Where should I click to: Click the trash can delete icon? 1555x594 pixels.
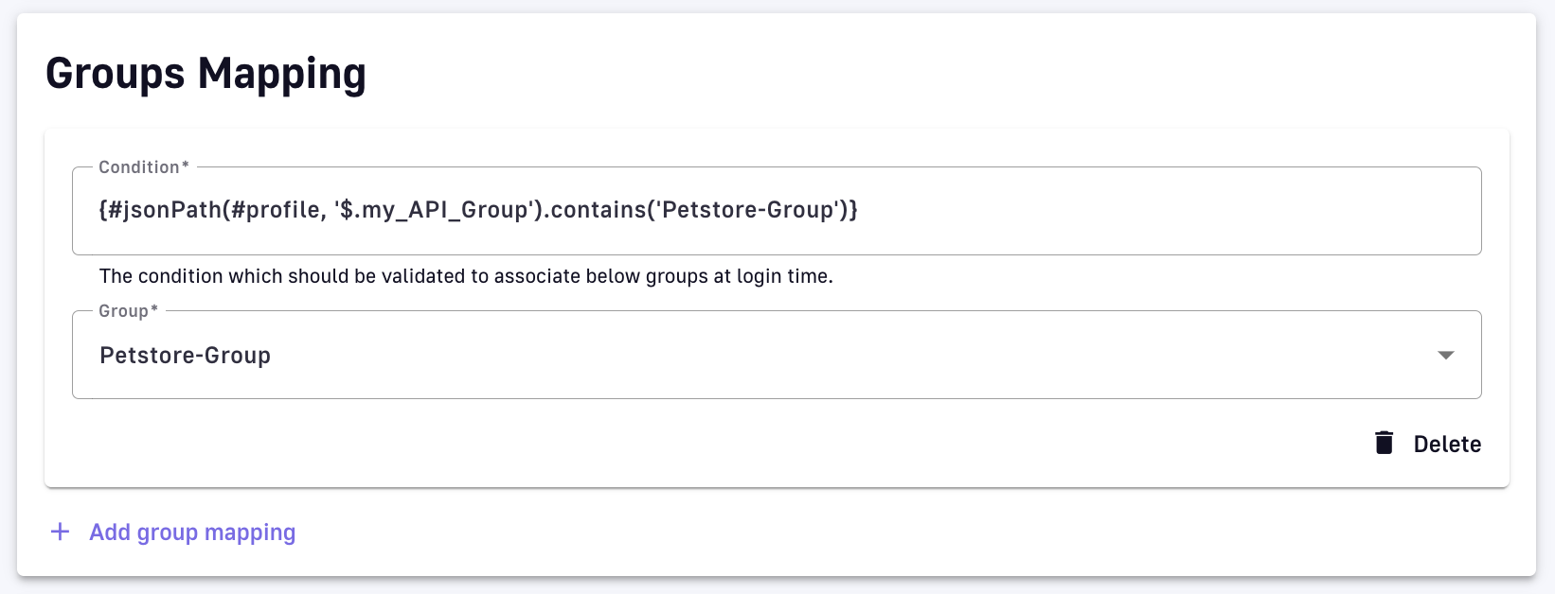(x=1385, y=443)
